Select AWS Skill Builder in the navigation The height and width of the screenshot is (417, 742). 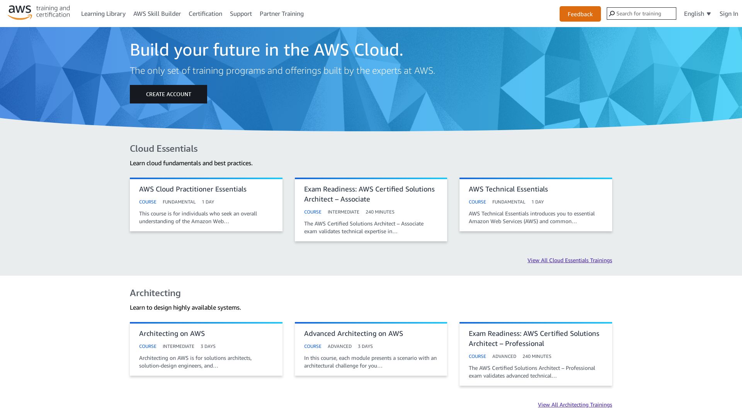[x=157, y=14]
